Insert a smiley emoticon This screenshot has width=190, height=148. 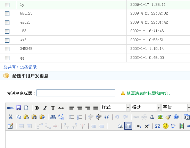pos(166,126)
